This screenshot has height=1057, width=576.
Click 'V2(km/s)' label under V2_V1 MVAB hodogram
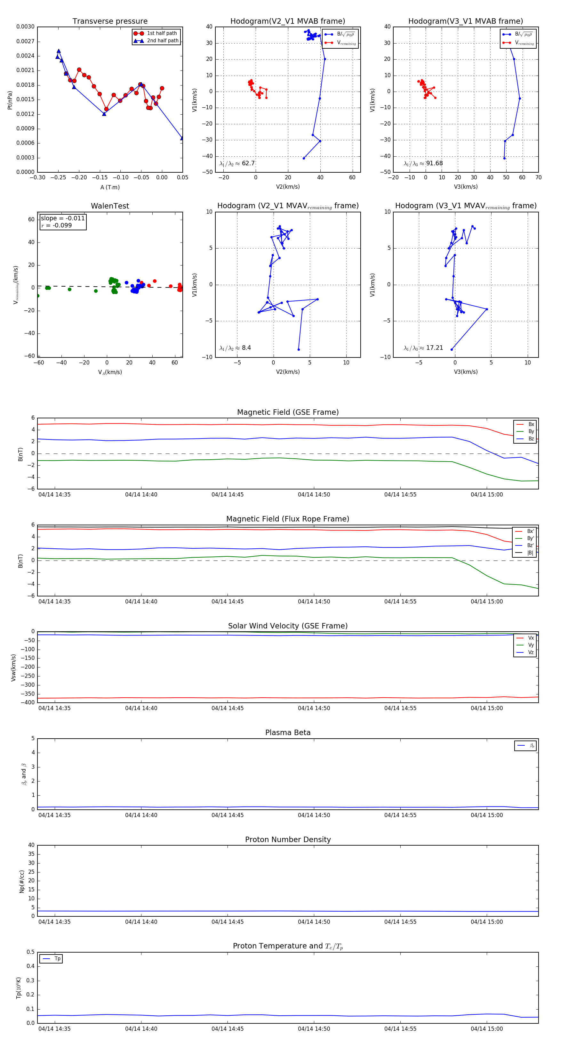click(288, 187)
